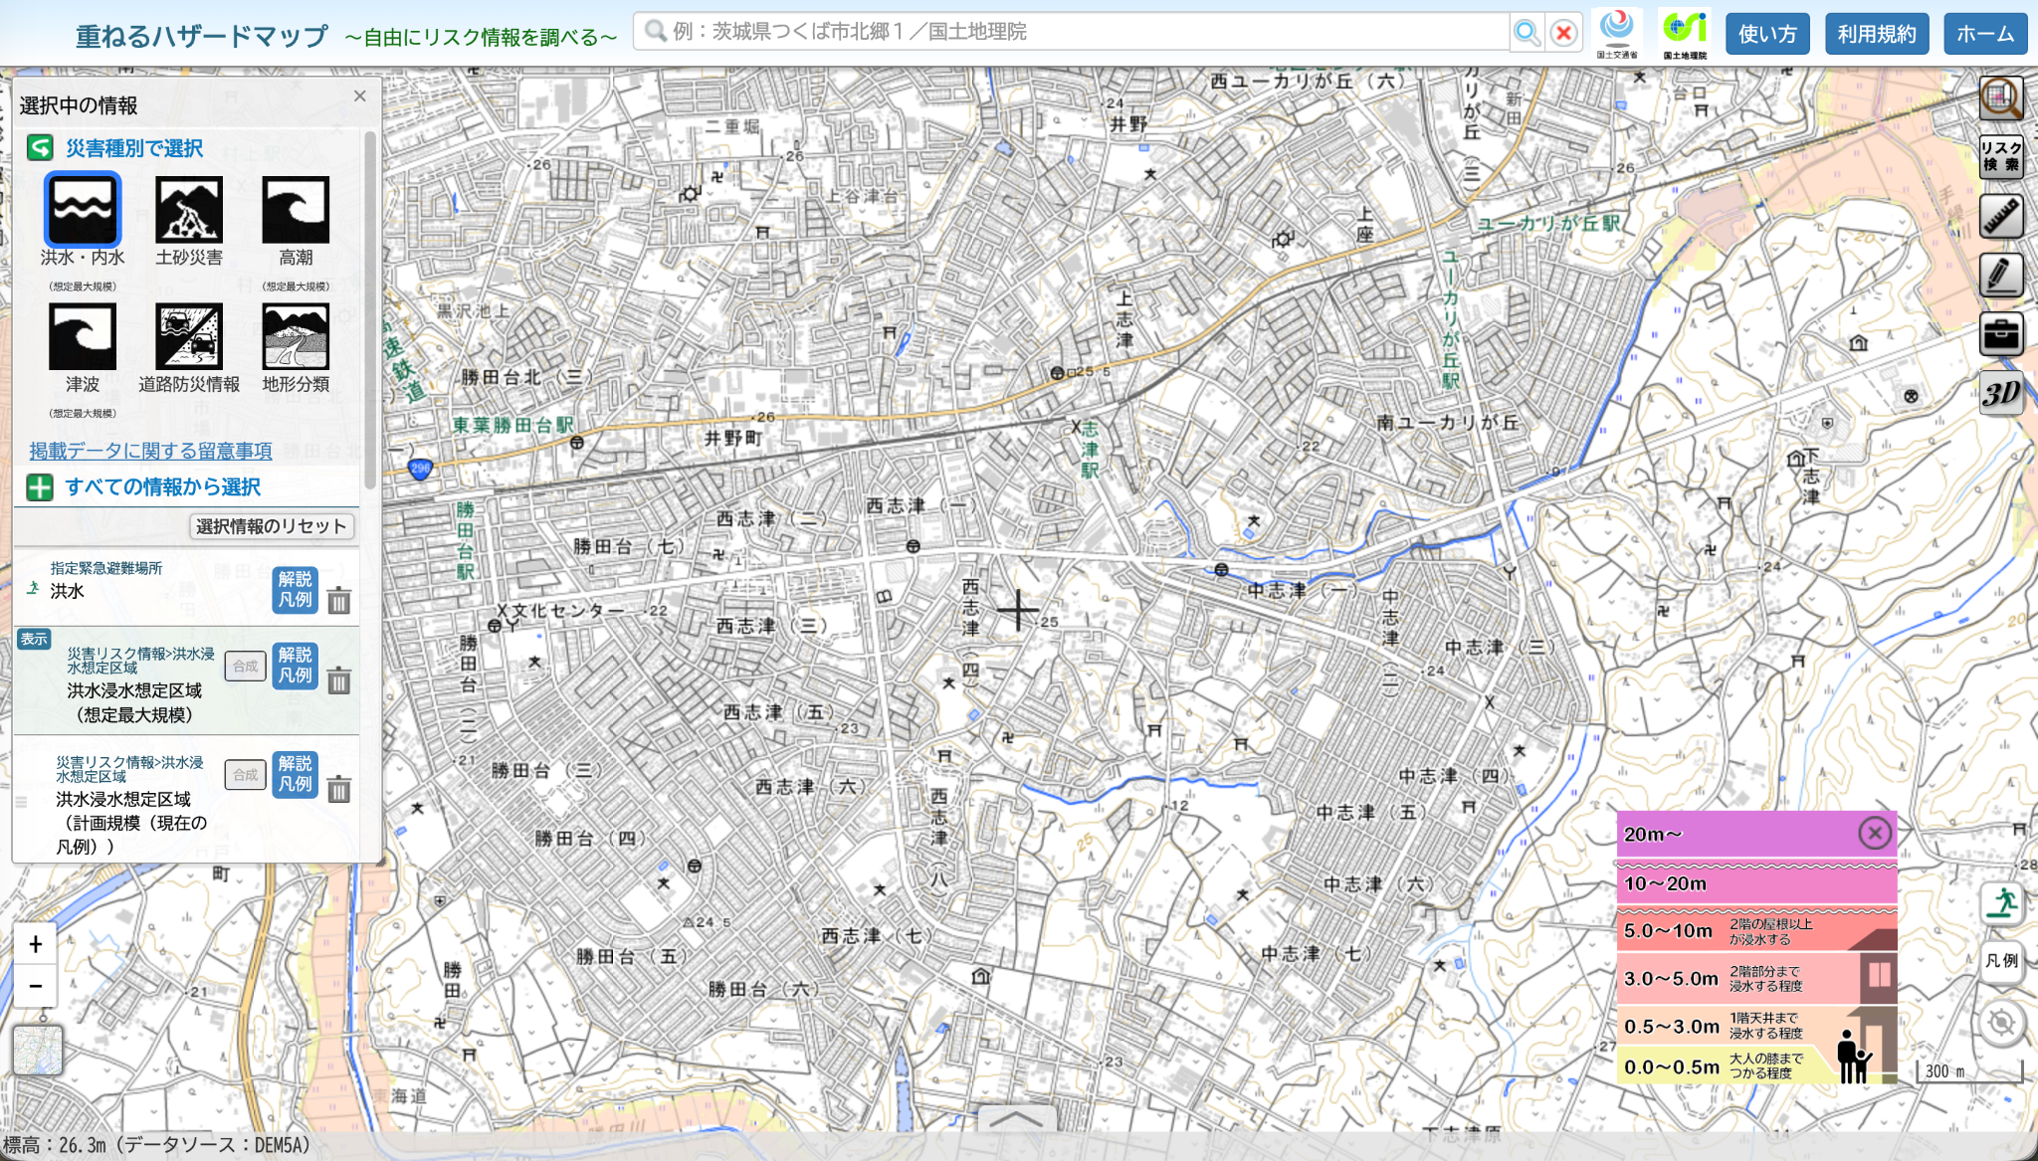Select the 津波 tsunami hazard icon
This screenshot has width=2038, height=1161.
[83, 336]
